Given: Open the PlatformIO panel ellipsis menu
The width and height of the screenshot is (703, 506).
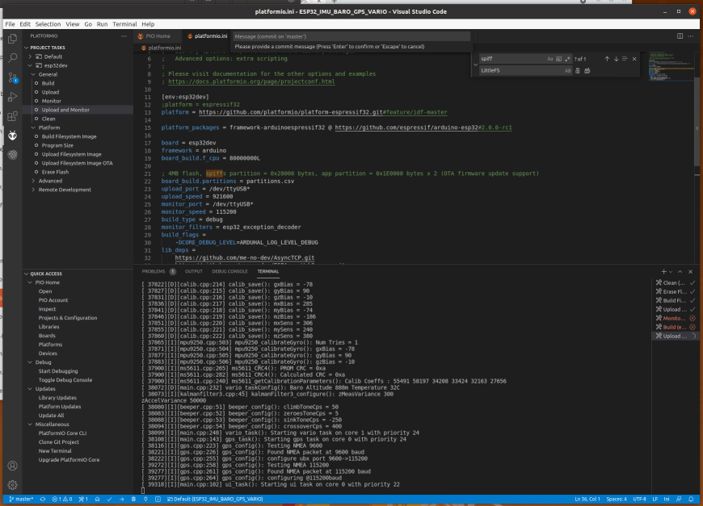Looking at the screenshot, I should tap(124, 36).
